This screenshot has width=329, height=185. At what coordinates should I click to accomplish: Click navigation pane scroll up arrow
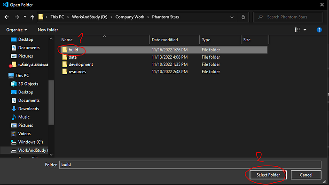[51, 39]
